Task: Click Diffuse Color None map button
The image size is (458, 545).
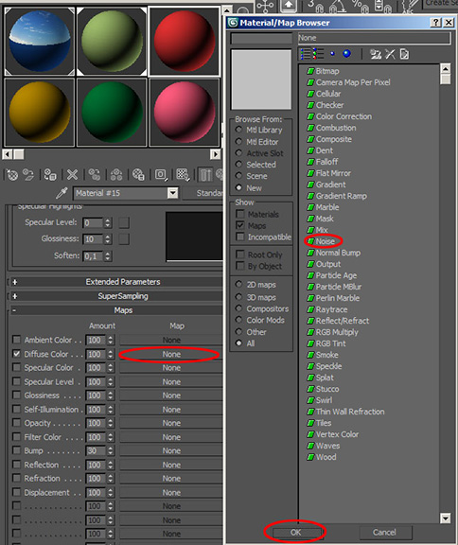Action: [171, 354]
